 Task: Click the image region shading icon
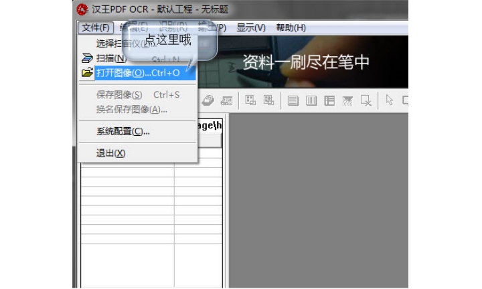pyautogui.click(x=347, y=100)
